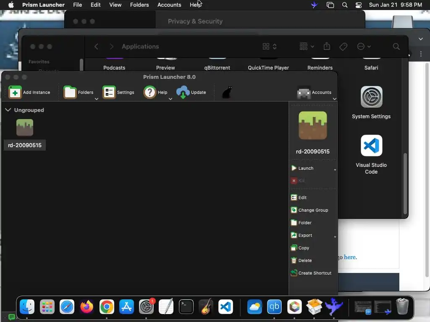The height and width of the screenshot is (322, 430).
Task: Click the black cat icon in toolbar
Action: coord(227,92)
